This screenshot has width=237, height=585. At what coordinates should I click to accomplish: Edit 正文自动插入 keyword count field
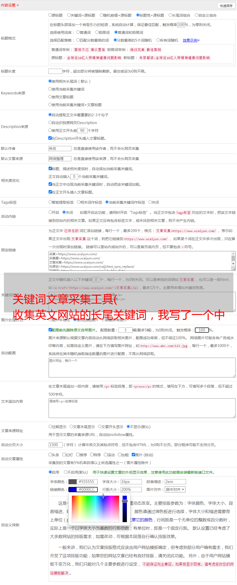tap(74, 177)
